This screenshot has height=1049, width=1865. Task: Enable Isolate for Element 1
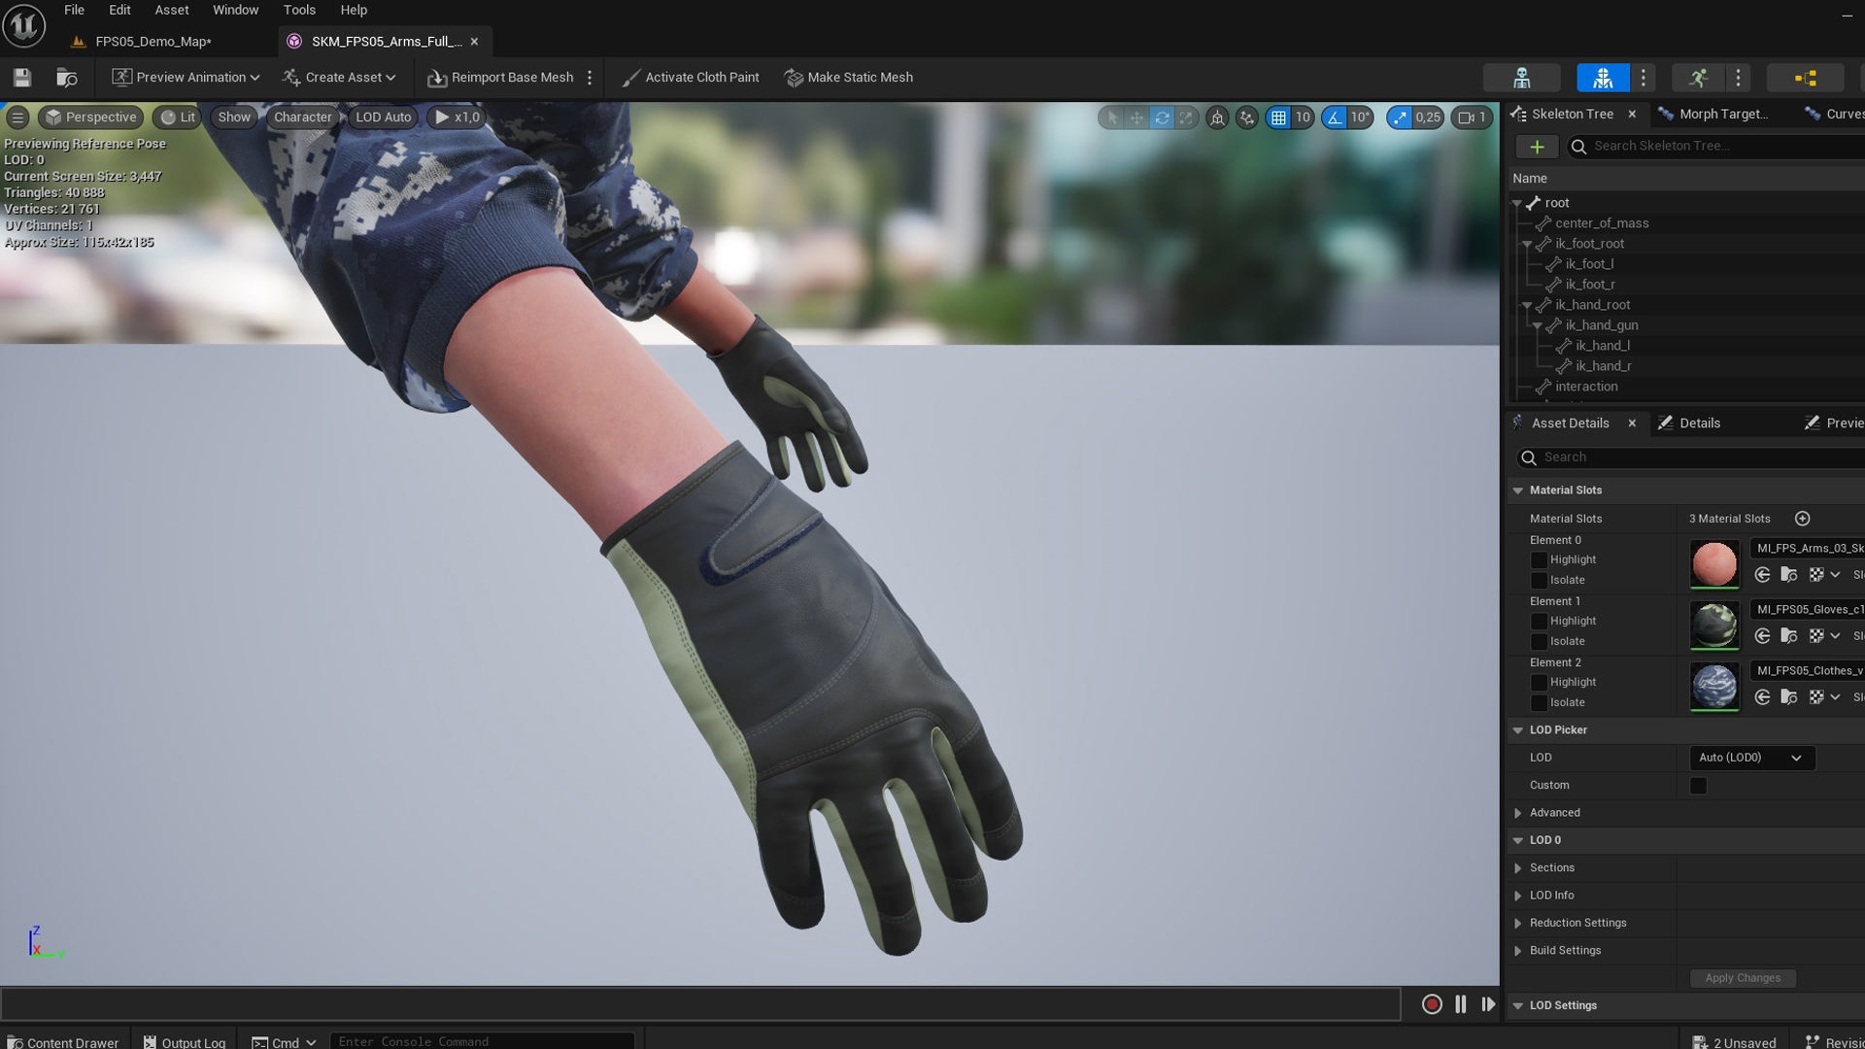pos(1539,642)
